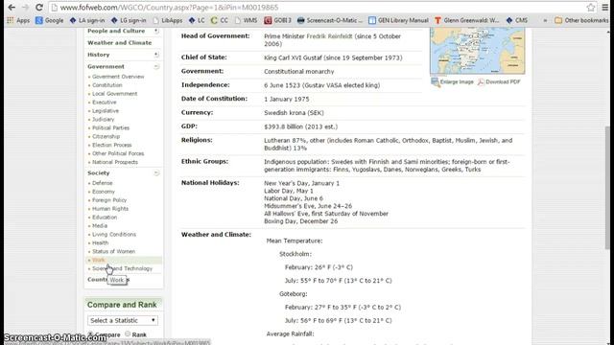The image size is (614, 345).
Task: Open the Foreign Policy link
Action: (109, 200)
